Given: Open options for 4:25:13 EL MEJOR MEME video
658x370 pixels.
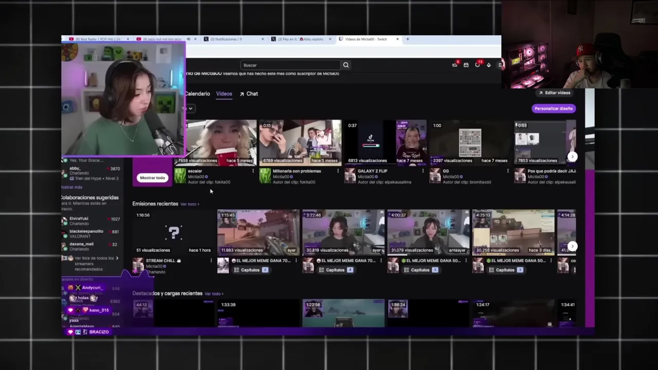Looking at the screenshot, I should (x=551, y=261).
